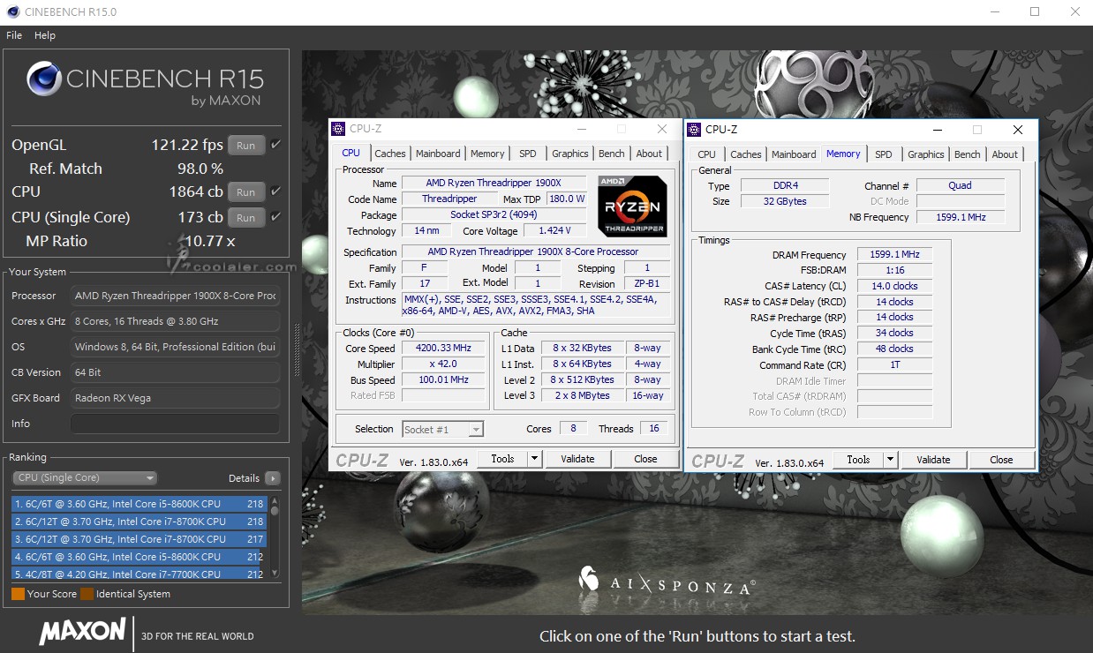Switch to the Graphics tab in the CPU-Z Memory window
The height and width of the screenshot is (653, 1093).
(926, 154)
